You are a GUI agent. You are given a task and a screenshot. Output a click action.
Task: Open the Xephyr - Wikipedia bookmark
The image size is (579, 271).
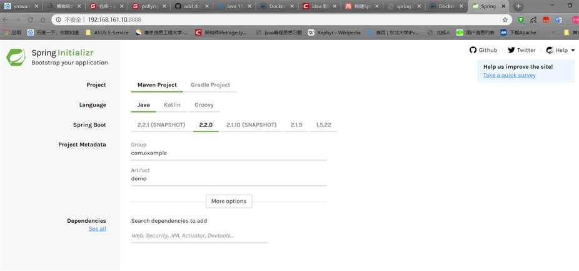(334, 33)
